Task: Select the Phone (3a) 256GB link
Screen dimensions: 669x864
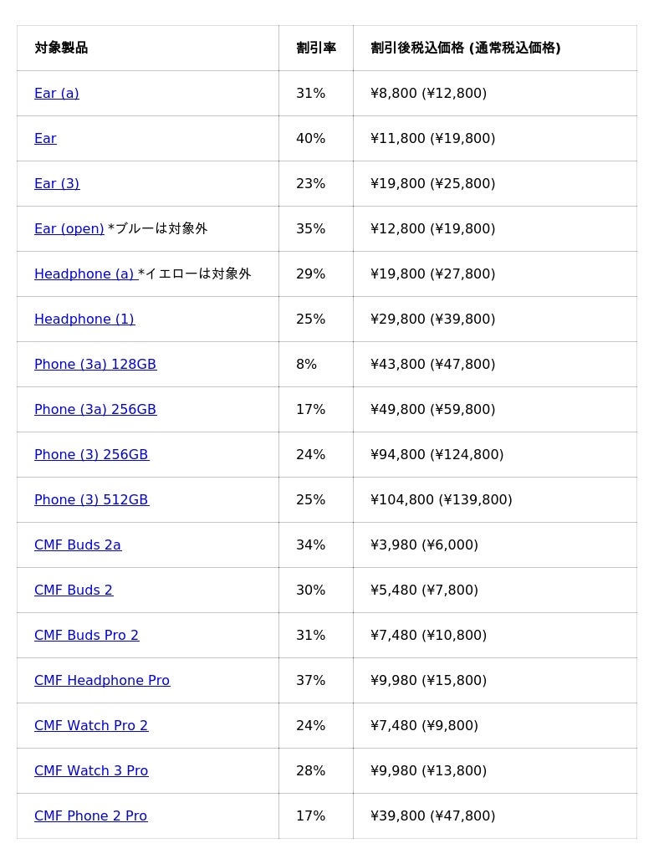Action: point(95,409)
